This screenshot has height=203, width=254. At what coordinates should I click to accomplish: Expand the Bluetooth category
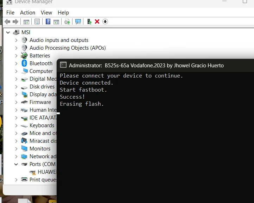click(16, 63)
